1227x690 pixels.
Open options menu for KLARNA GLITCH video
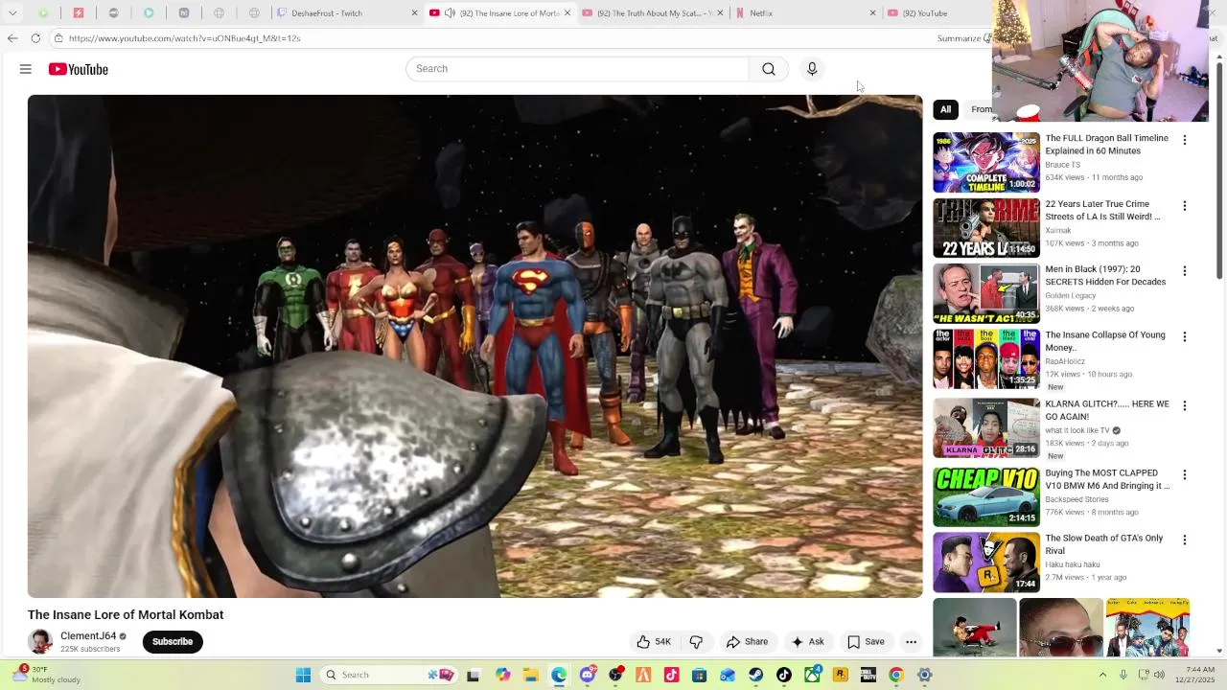(1185, 405)
